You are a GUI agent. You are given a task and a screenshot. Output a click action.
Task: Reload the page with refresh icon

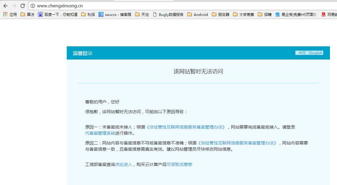[x=23, y=6]
